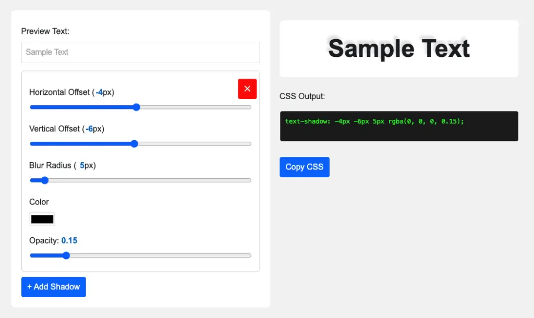
Task: Click the + Add Shadow button
Action: pos(53,287)
